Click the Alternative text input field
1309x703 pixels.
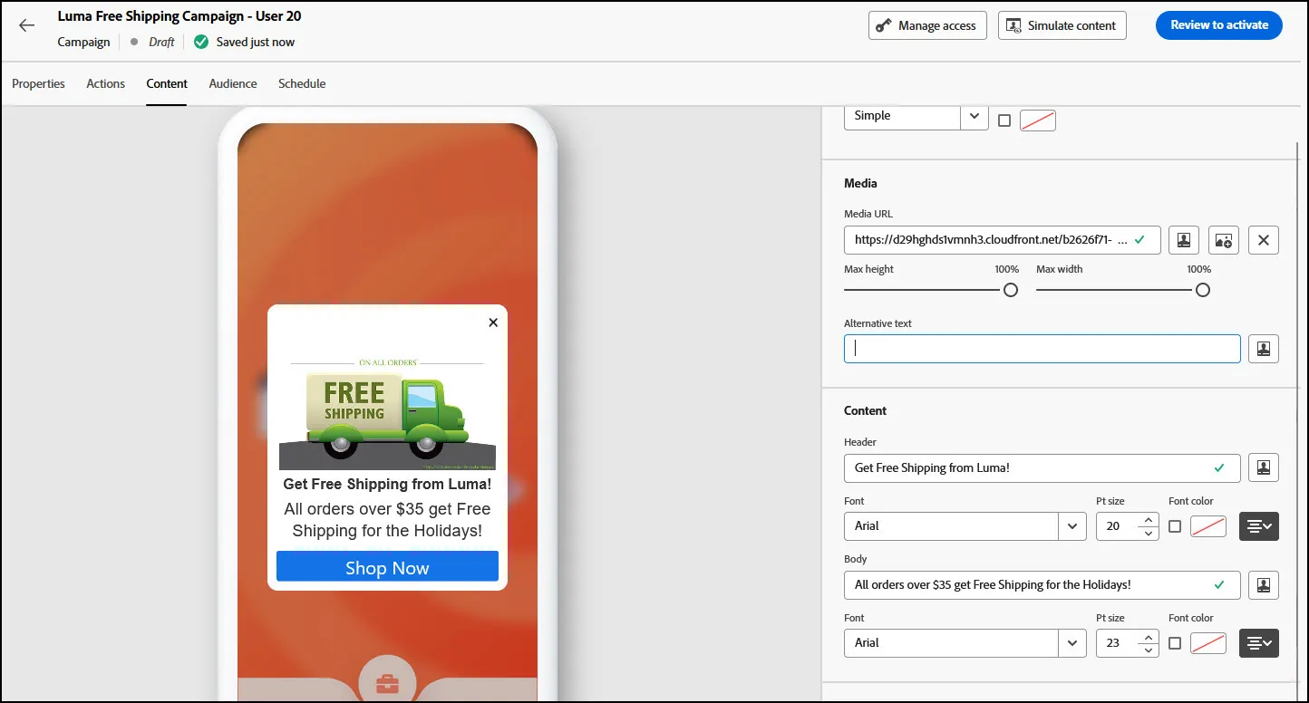coord(1042,349)
